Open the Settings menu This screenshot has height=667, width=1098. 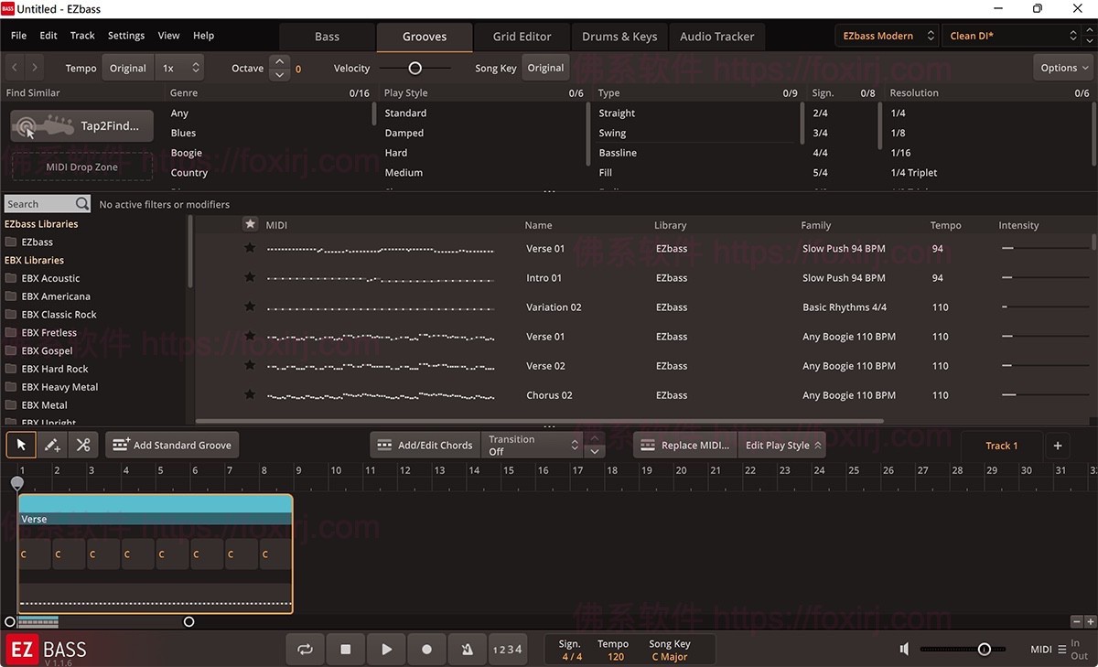125,35
